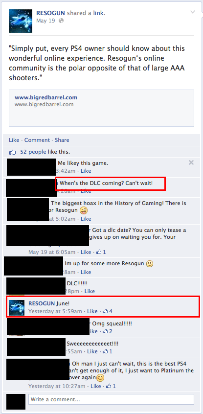
Task: Like the 'Oh man I just can't wait' comment
Action: click(96, 386)
